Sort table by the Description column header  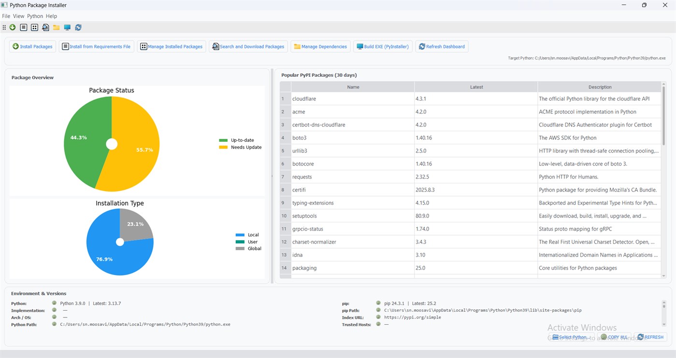599,87
